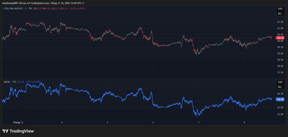Click the 57.50 price axis level
The image size is (288, 137).
(x=280, y=72)
